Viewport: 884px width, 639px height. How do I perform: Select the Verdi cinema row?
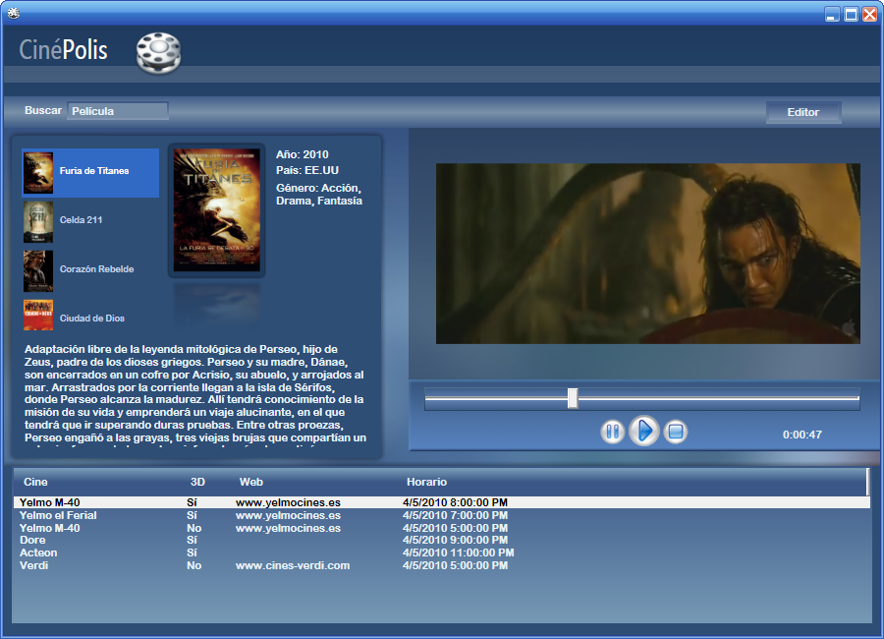click(x=441, y=565)
